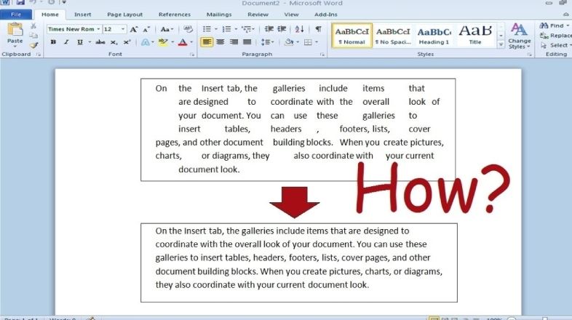Toggle align text right
The width and height of the screenshot is (572, 320).
click(234, 42)
